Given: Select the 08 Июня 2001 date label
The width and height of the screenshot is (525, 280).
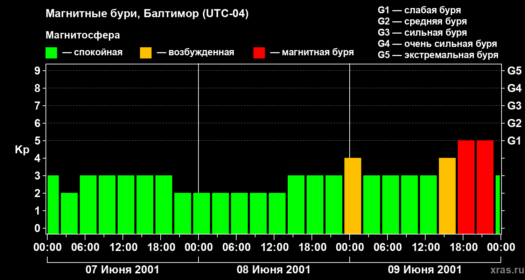Looking at the screenshot, I should (274, 270).
